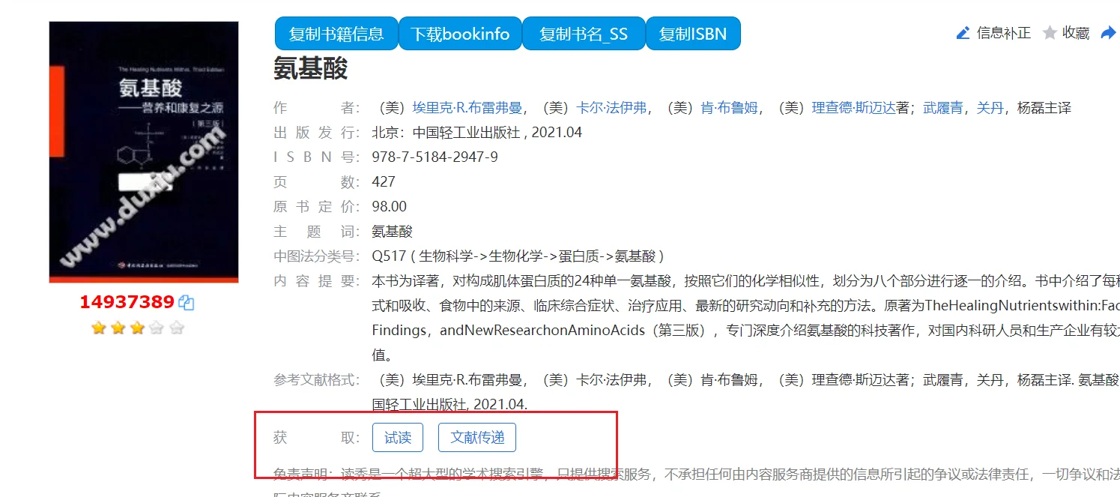Screen dimensions: 1120x497
Task: Open translator link 武履青
Action: (x=943, y=108)
